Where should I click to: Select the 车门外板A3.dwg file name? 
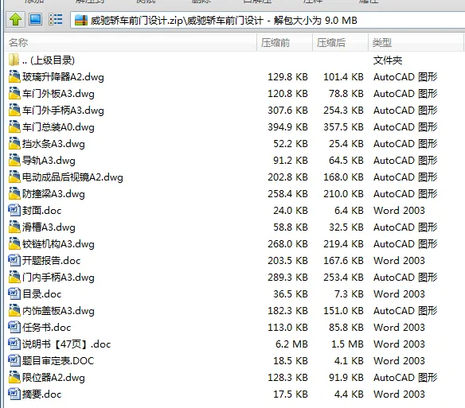pos(58,94)
